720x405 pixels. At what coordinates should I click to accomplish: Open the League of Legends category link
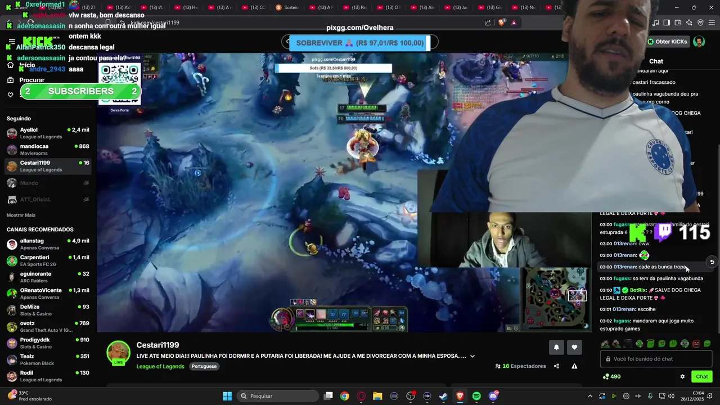[x=160, y=366]
